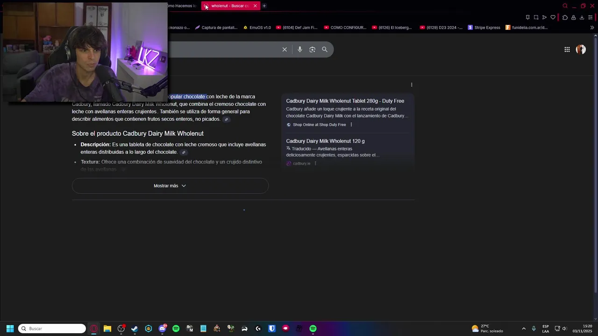The width and height of the screenshot is (598, 336).
Task: Open '(6126) El Iceberg...' bookmark
Action: [x=392, y=28]
